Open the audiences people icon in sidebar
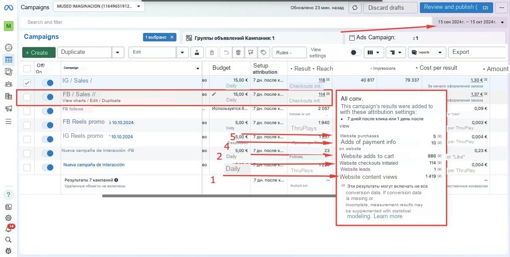The height and width of the screenshot is (257, 510). (9, 84)
